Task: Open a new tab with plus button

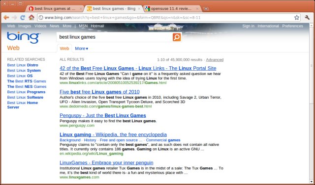Action: [206, 9]
